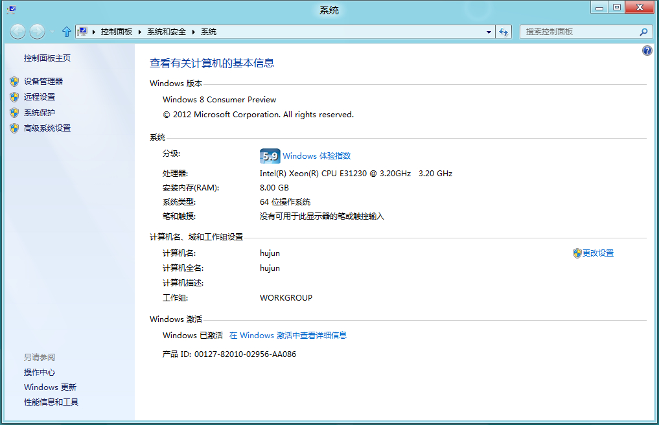Click the computer icon in the address bar

tap(82, 32)
